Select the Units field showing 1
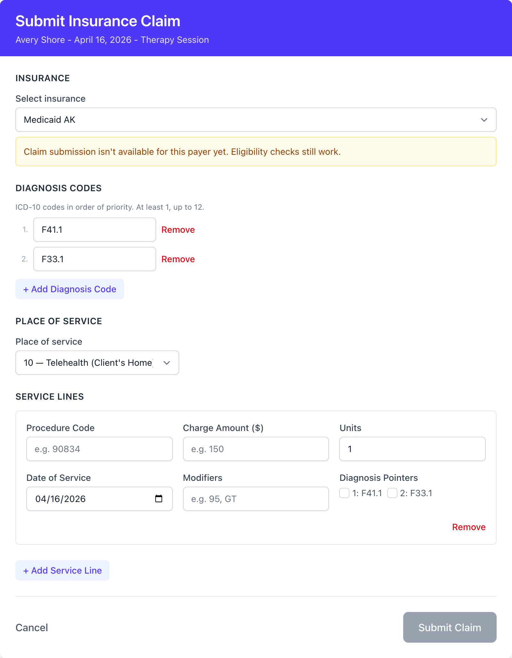 tap(412, 449)
